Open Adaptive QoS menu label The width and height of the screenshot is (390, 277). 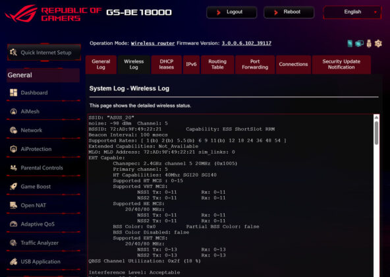coord(38,224)
